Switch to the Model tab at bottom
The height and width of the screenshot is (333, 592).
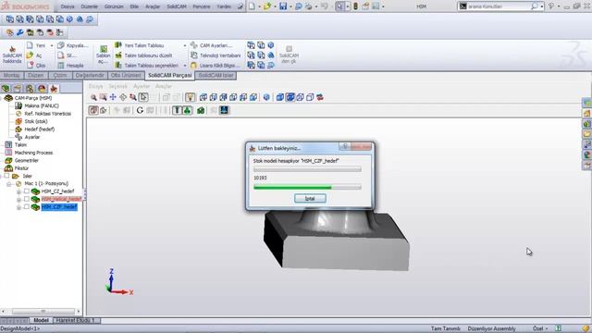click(x=41, y=320)
